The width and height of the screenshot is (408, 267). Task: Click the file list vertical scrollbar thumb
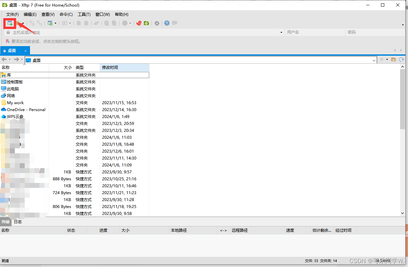tap(402, 99)
